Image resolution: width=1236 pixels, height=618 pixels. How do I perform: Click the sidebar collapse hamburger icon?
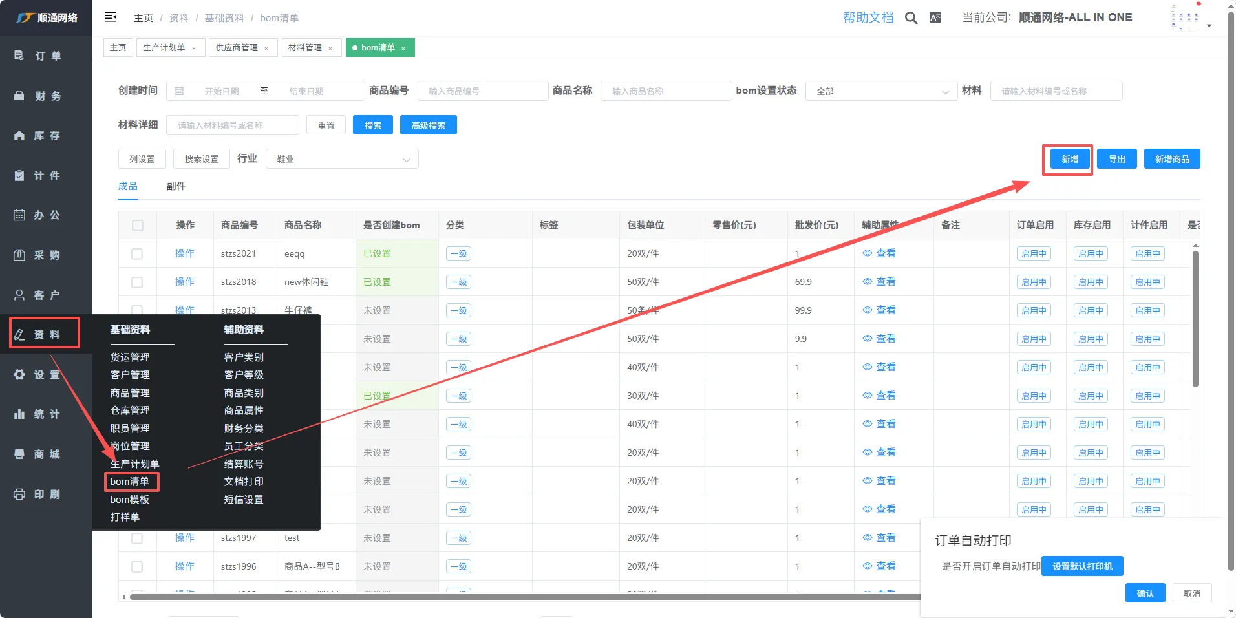[x=111, y=17]
